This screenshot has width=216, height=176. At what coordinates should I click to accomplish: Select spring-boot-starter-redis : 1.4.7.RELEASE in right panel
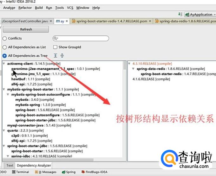click(x=178, y=74)
